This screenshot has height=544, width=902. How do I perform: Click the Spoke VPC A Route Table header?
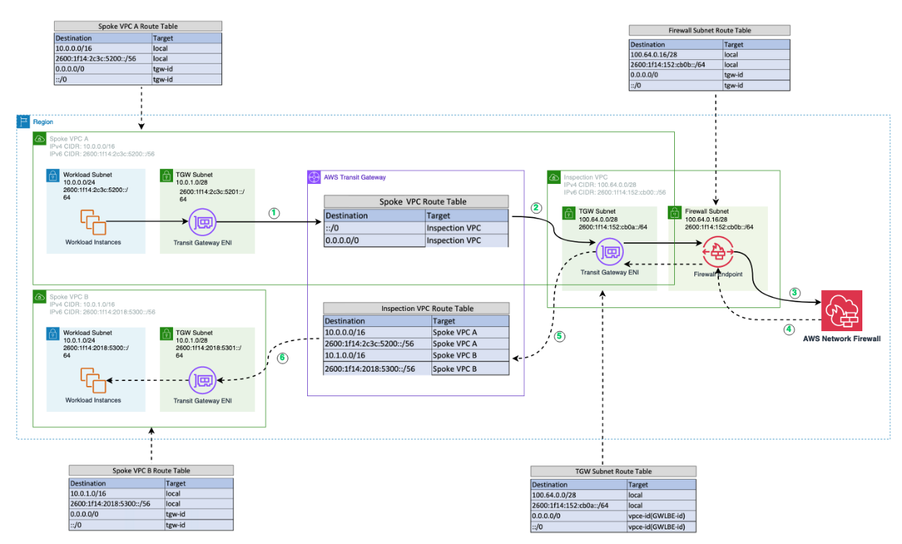[x=138, y=25]
